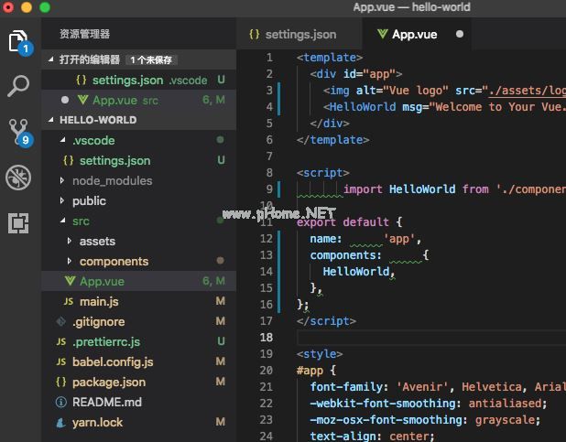Open yarn.lock file

point(139,422)
